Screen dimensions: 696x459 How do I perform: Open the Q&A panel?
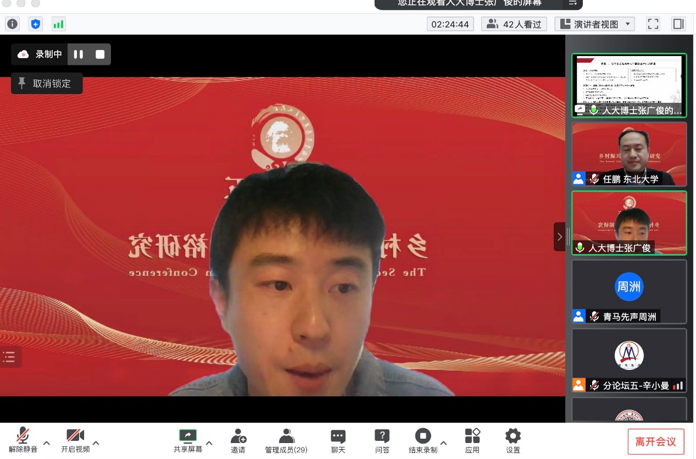(x=382, y=441)
